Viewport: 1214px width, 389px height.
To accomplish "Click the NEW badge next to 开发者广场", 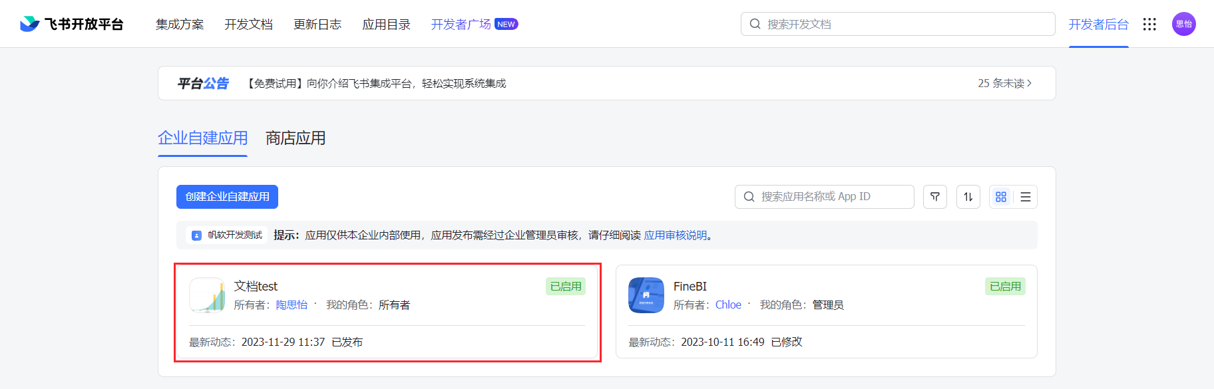I will point(506,24).
